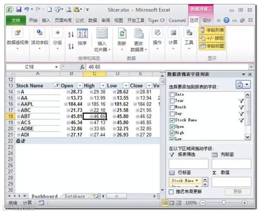Image resolution: width=260 pixels, height=213 pixels.
Task: Click the zoom in plus button
Action: [244, 203]
